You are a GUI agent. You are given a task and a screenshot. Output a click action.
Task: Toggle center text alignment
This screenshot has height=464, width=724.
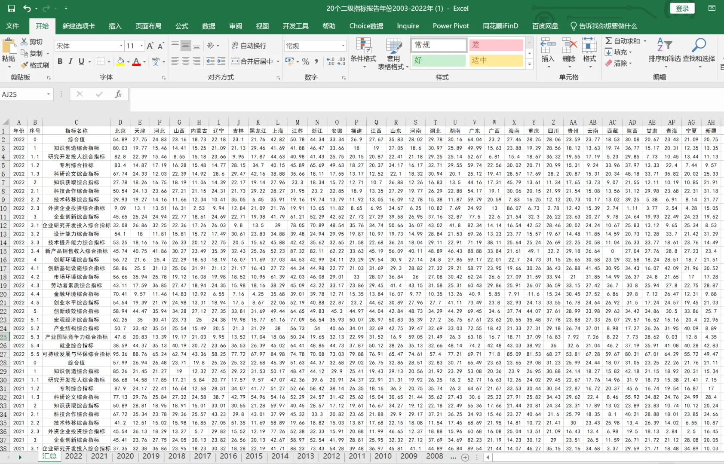(186, 61)
